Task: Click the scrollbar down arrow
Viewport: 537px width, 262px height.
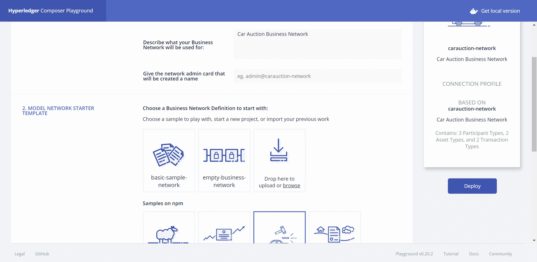Action: click(534, 240)
